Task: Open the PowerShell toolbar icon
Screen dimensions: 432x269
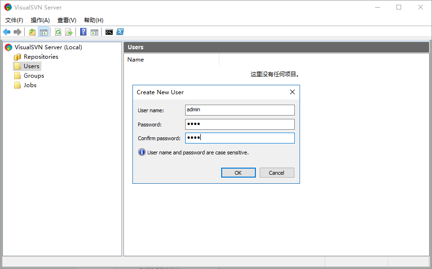Action: (120, 32)
